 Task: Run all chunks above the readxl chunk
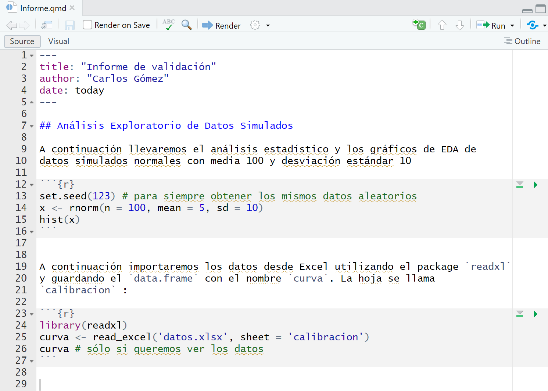pos(520,314)
